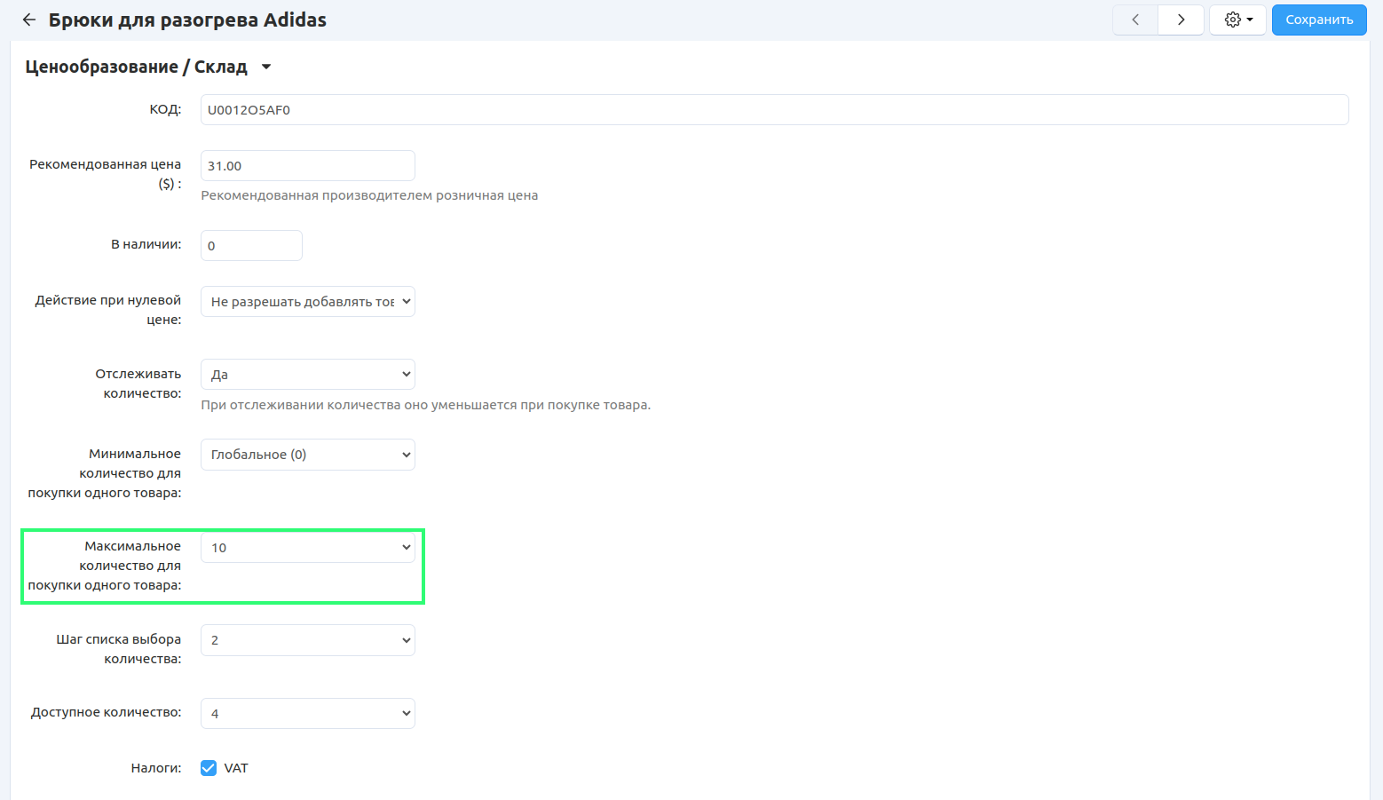Click the Сохранить button
1383x800 pixels.
1318,20
